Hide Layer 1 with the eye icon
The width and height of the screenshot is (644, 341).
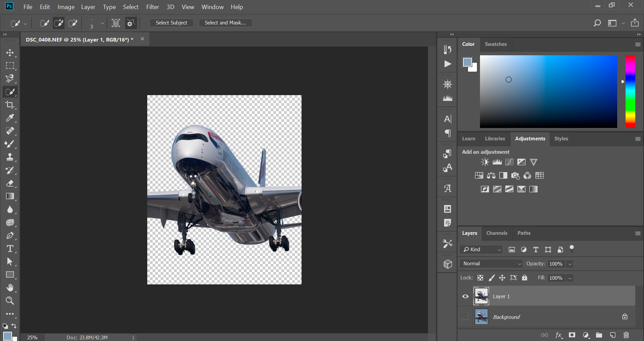465,296
